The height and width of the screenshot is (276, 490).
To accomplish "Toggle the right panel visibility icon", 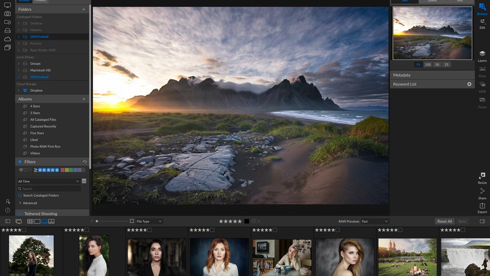I will pos(483,221).
